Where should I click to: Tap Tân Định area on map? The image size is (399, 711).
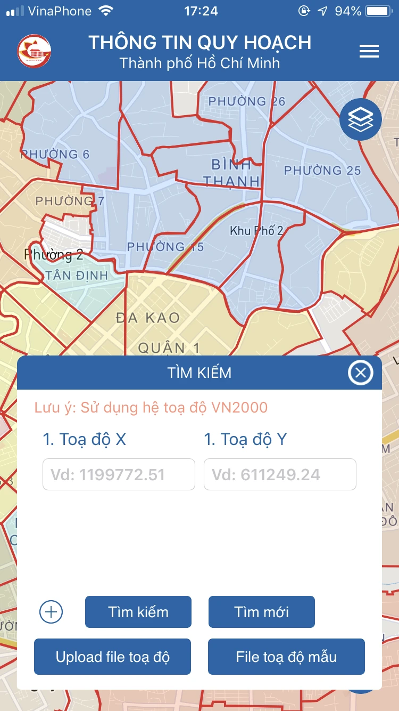77,276
